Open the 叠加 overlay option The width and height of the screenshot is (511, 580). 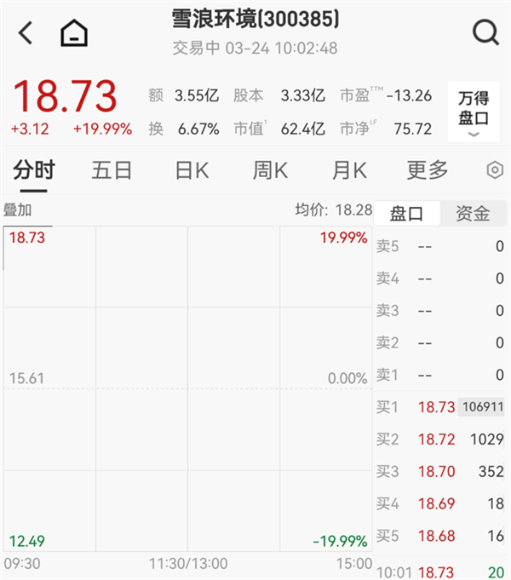[x=18, y=210]
